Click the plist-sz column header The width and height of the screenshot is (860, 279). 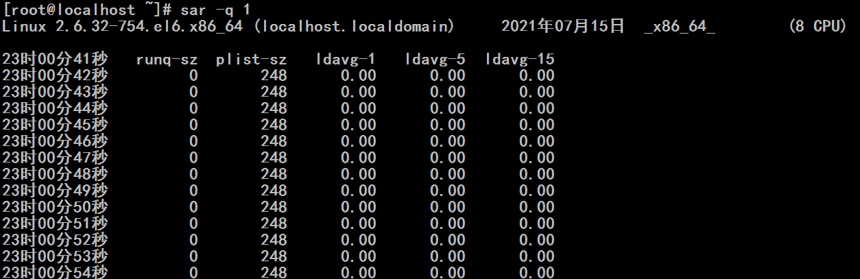pyautogui.click(x=251, y=59)
